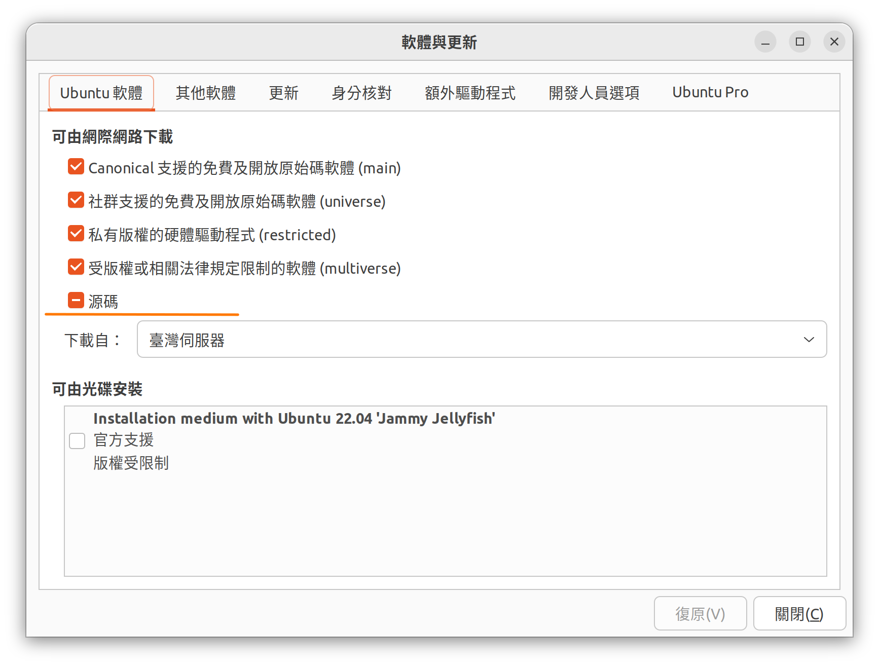Image resolution: width=879 pixels, height=666 pixels.
Task: Minimize the 軟體與更新 window
Action: point(765,42)
